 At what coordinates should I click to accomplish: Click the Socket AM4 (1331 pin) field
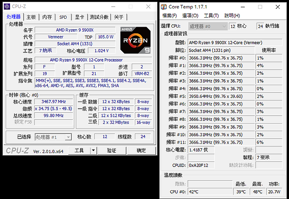221,50
